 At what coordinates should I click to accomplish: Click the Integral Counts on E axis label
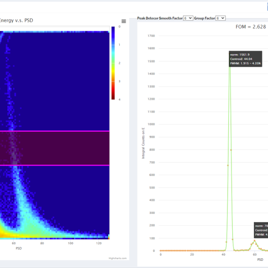tap(143, 142)
